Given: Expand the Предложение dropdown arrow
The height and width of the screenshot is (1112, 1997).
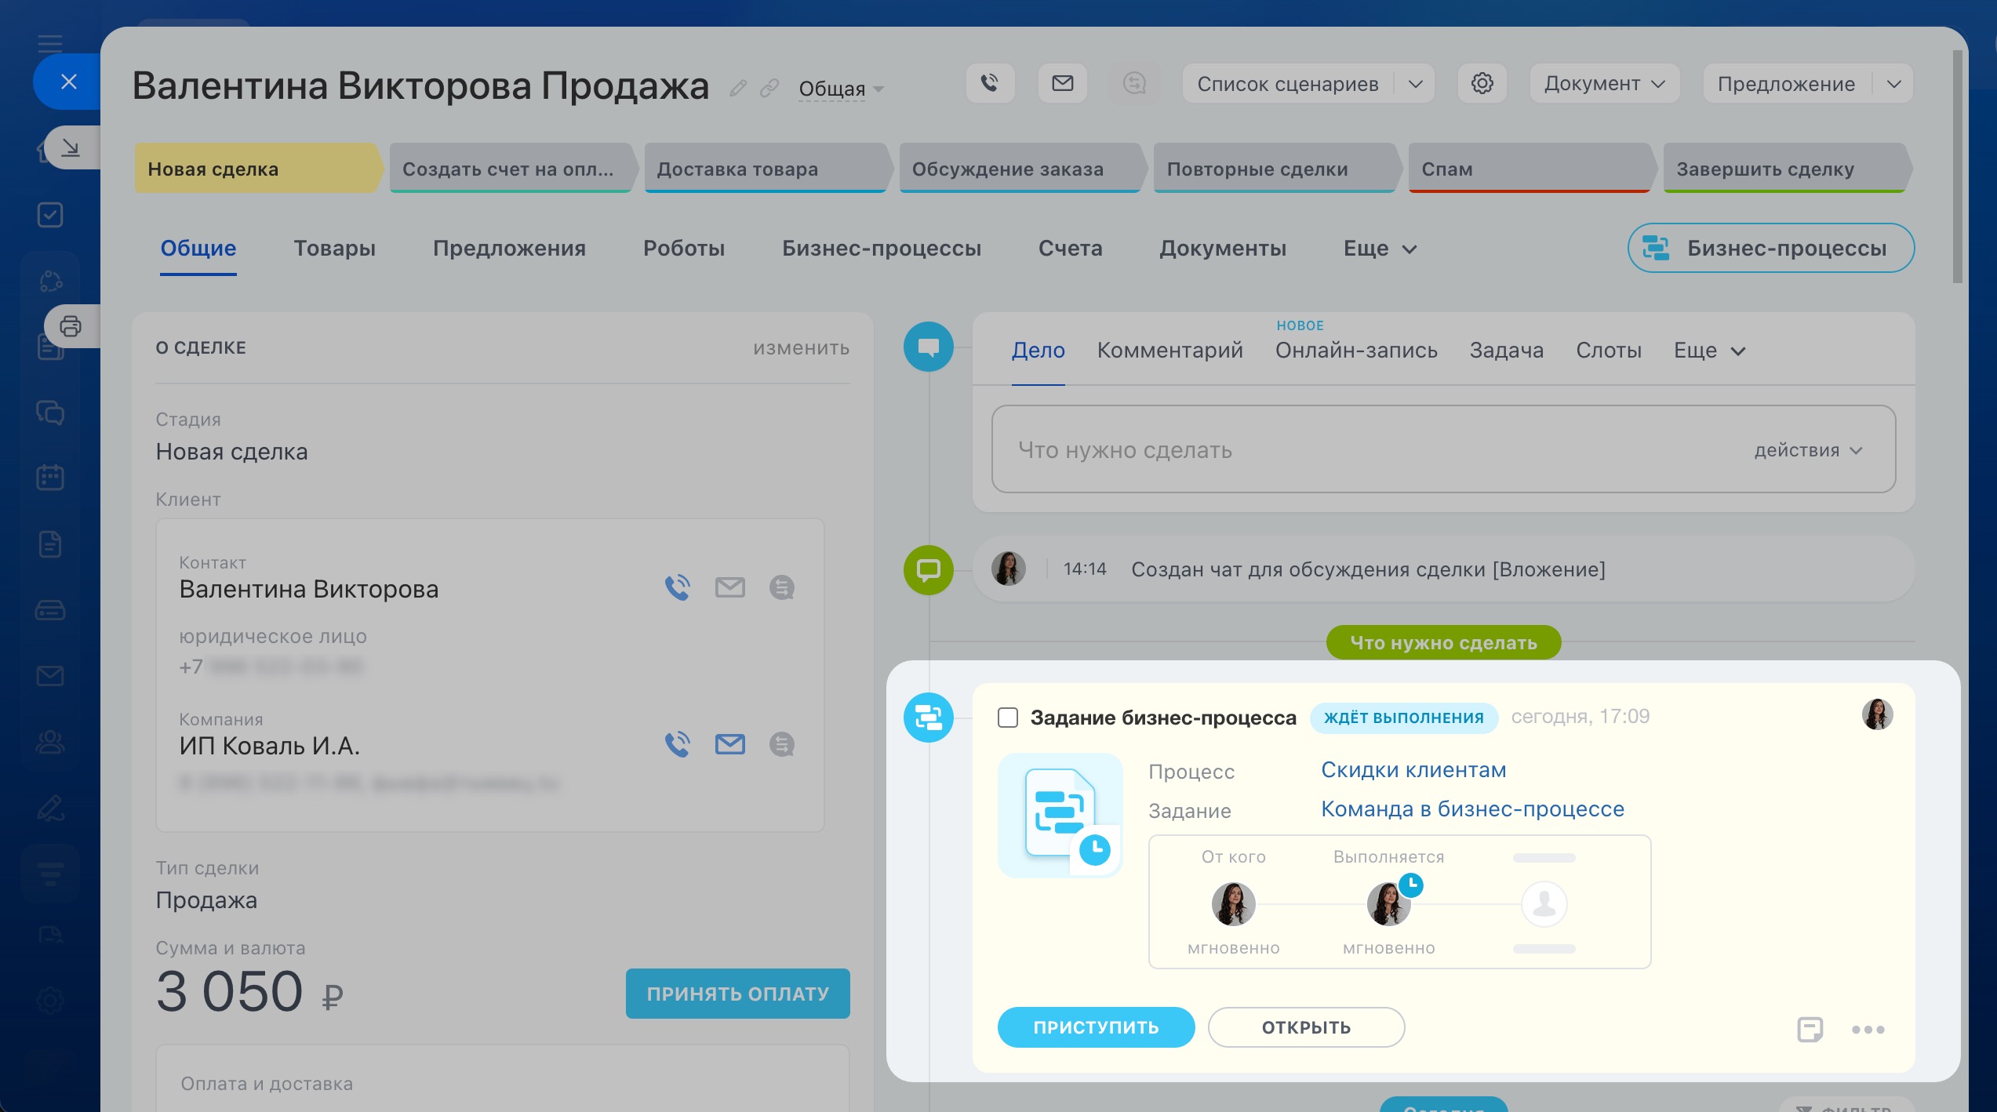Looking at the screenshot, I should coord(1893,84).
